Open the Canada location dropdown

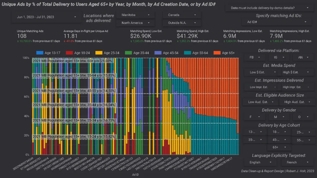(182, 15)
